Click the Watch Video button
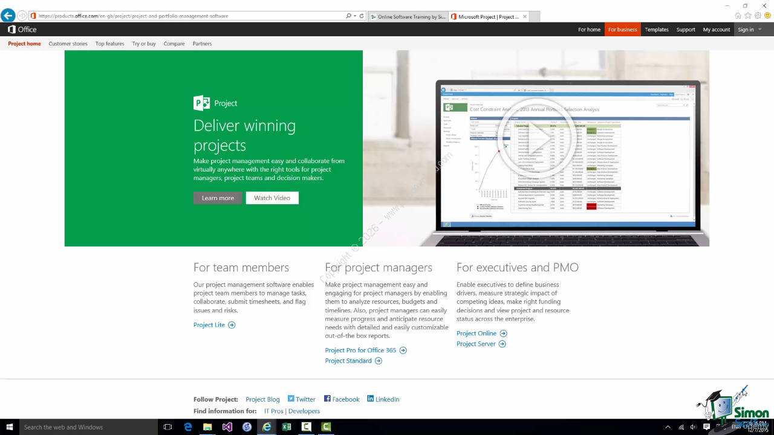 (272, 198)
